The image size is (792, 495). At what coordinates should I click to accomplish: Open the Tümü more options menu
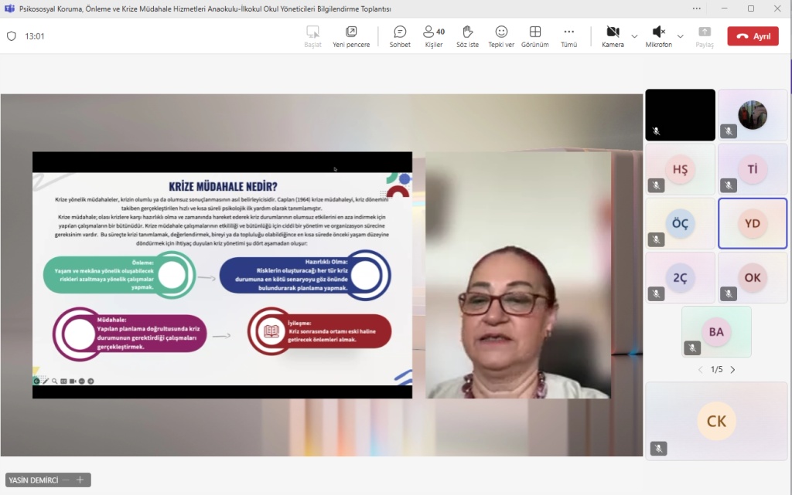pyautogui.click(x=568, y=36)
